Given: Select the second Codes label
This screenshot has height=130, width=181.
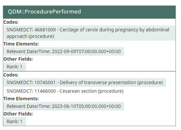Looking at the screenshot, I should tap(11, 75).
